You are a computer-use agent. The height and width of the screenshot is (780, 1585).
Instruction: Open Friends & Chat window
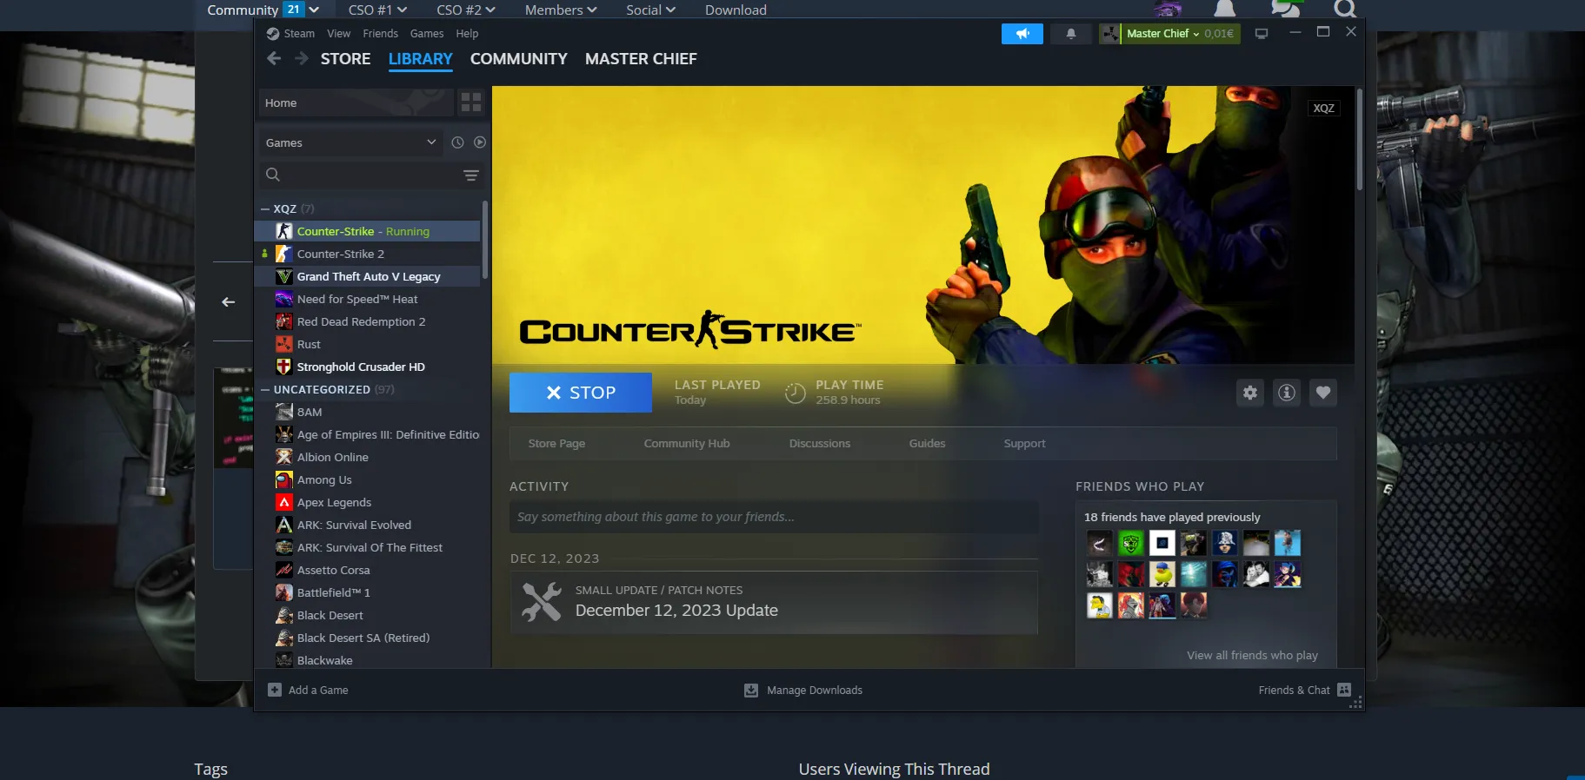(1305, 690)
